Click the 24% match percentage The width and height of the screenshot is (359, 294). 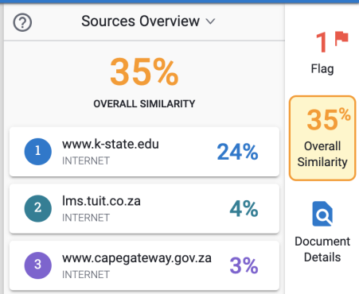237,152
